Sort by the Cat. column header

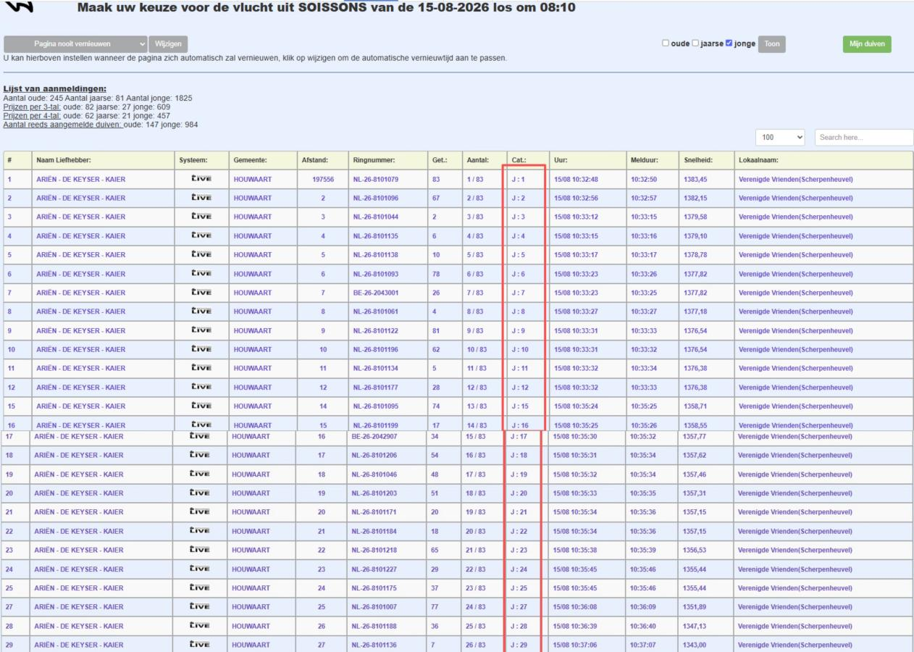[x=526, y=160]
